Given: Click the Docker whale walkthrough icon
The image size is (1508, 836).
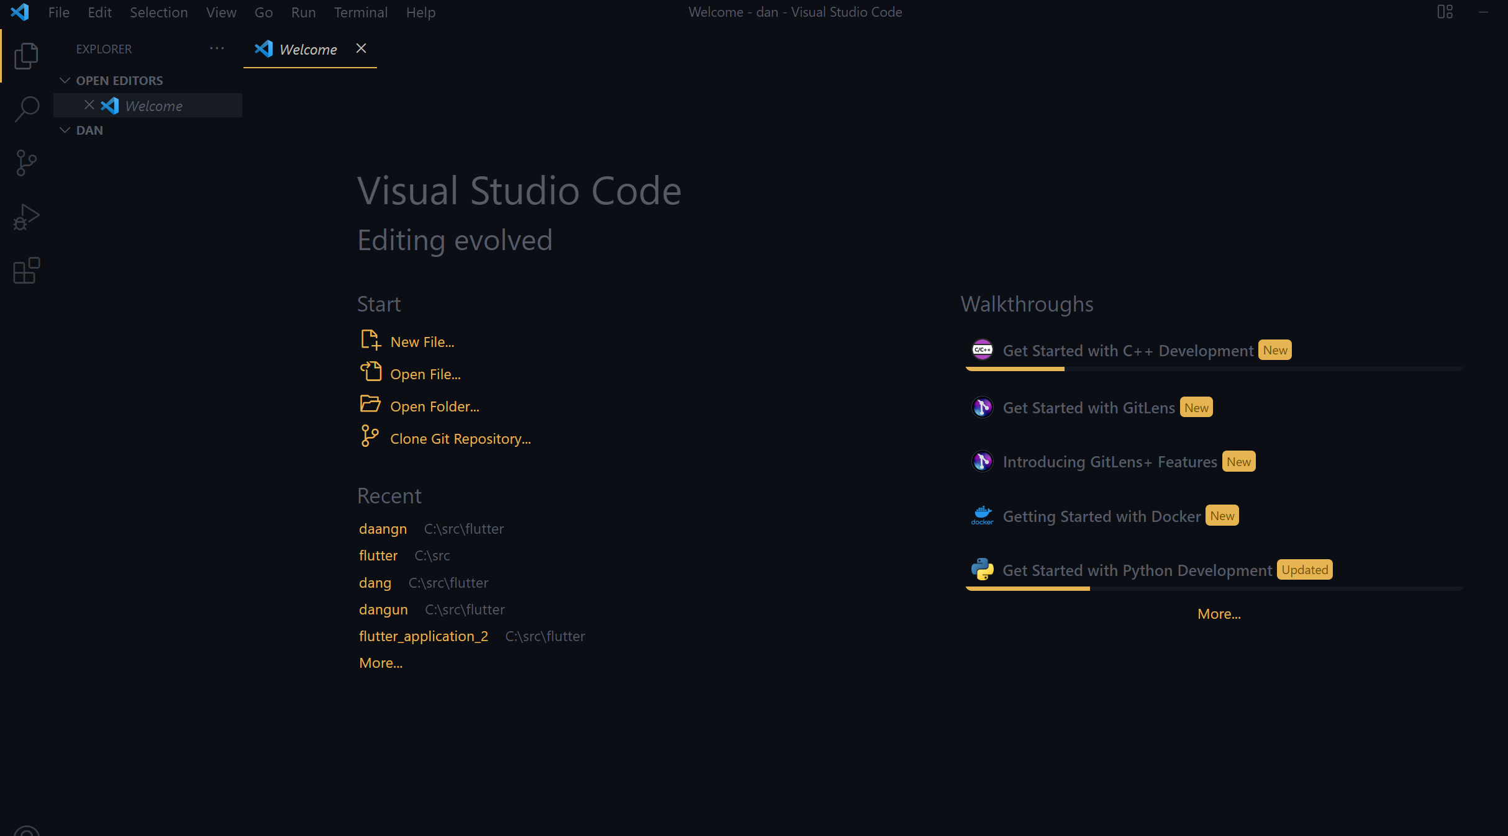Looking at the screenshot, I should coord(983,516).
